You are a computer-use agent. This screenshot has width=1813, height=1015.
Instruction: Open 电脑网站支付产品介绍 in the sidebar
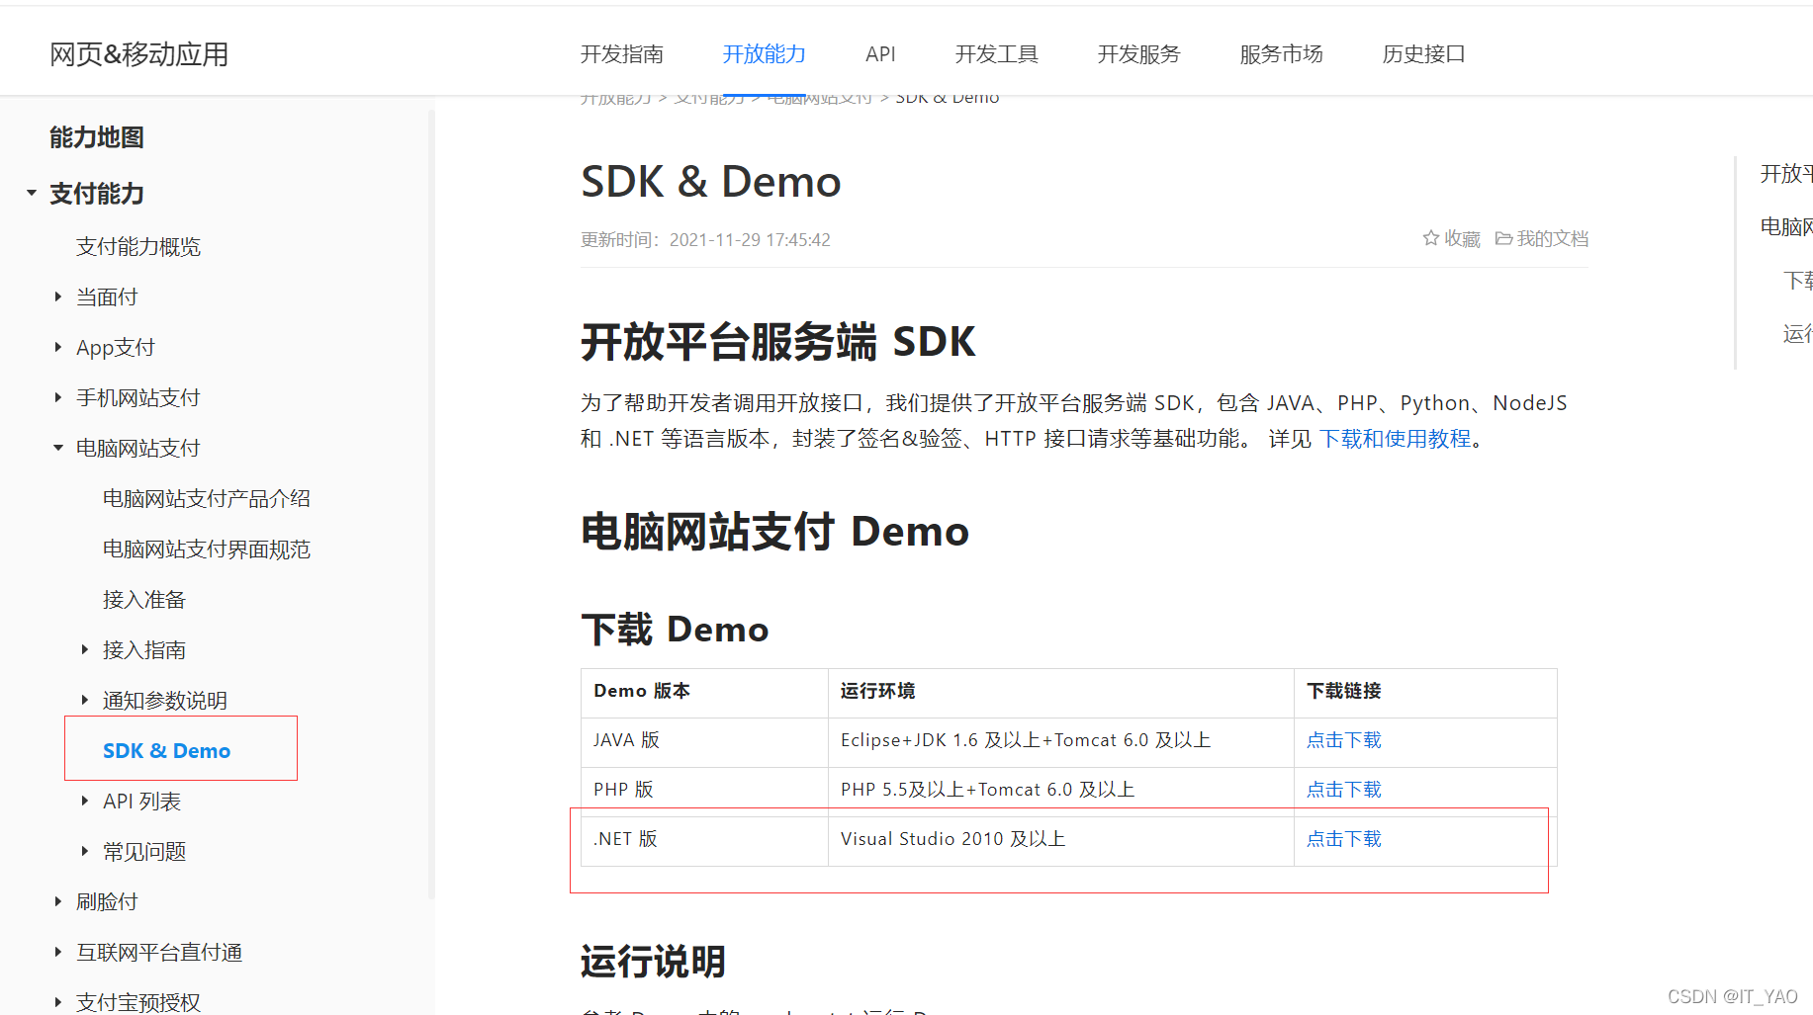point(207,498)
